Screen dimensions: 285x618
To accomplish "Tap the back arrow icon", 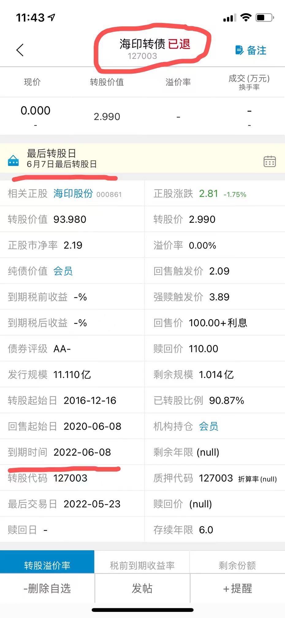I will [x=20, y=50].
